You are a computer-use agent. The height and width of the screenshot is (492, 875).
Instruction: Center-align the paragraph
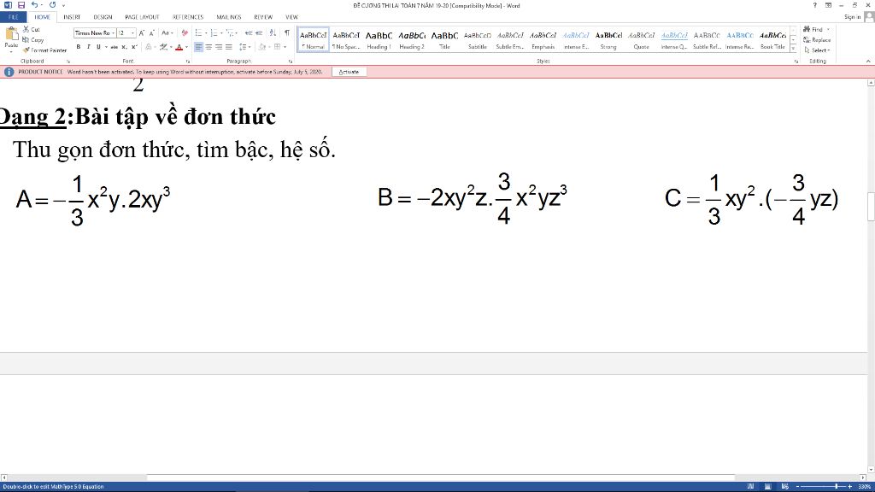pyautogui.click(x=208, y=47)
